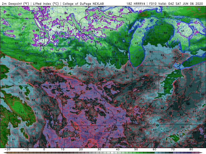This screenshot has height=154, width=206.
Task: Click the 40 label on the color scale
Action: coord(118,149)
